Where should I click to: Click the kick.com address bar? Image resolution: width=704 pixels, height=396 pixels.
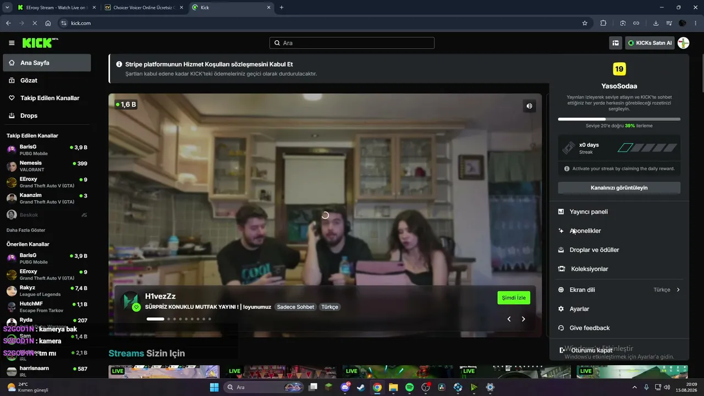[x=319, y=23]
